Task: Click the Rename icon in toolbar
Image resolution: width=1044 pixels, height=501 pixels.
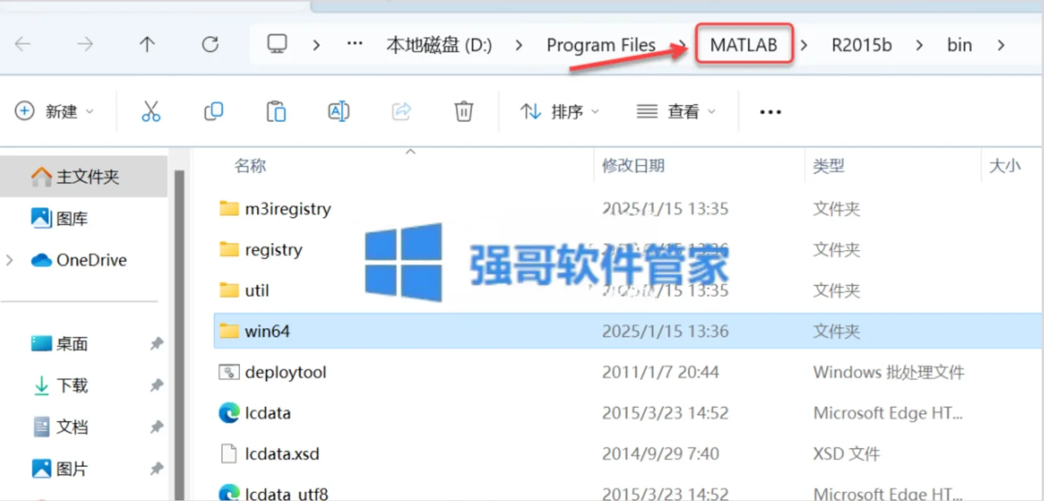Action: click(x=339, y=112)
